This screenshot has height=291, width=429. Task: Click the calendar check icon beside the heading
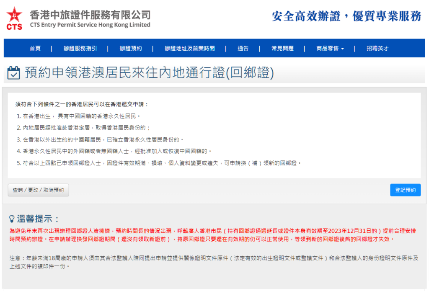pyautogui.click(x=14, y=73)
